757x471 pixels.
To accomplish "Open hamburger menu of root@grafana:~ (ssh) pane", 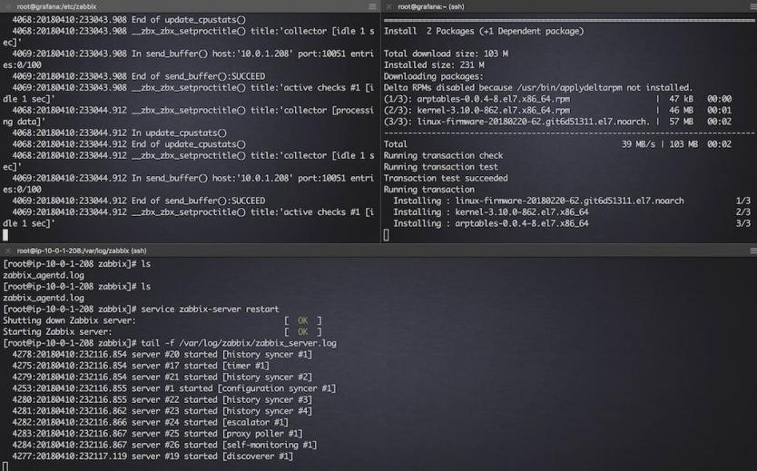I will (751, 6).
